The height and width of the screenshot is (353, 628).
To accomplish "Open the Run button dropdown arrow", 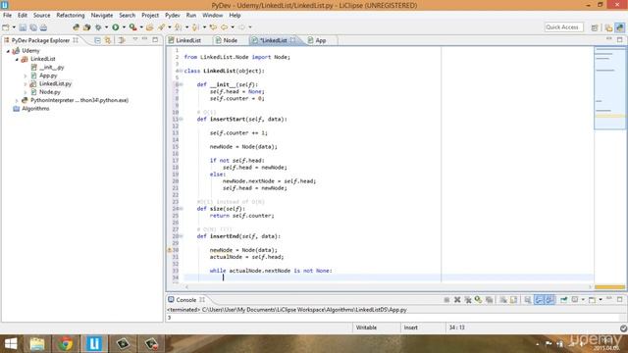I will 124,27.
